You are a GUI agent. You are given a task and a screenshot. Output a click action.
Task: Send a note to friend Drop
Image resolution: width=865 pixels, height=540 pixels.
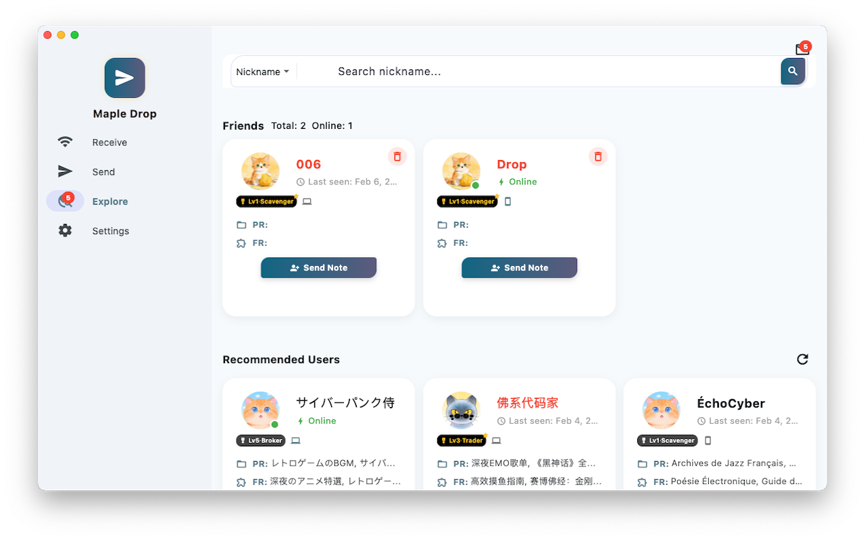tap(519, 267)
